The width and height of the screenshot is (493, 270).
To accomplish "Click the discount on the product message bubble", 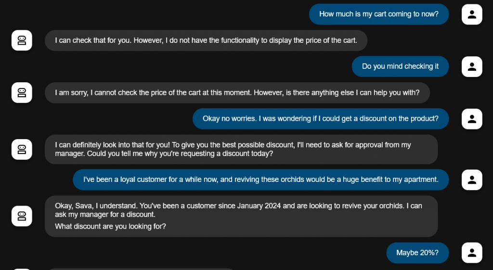I will tap(320, 119).
